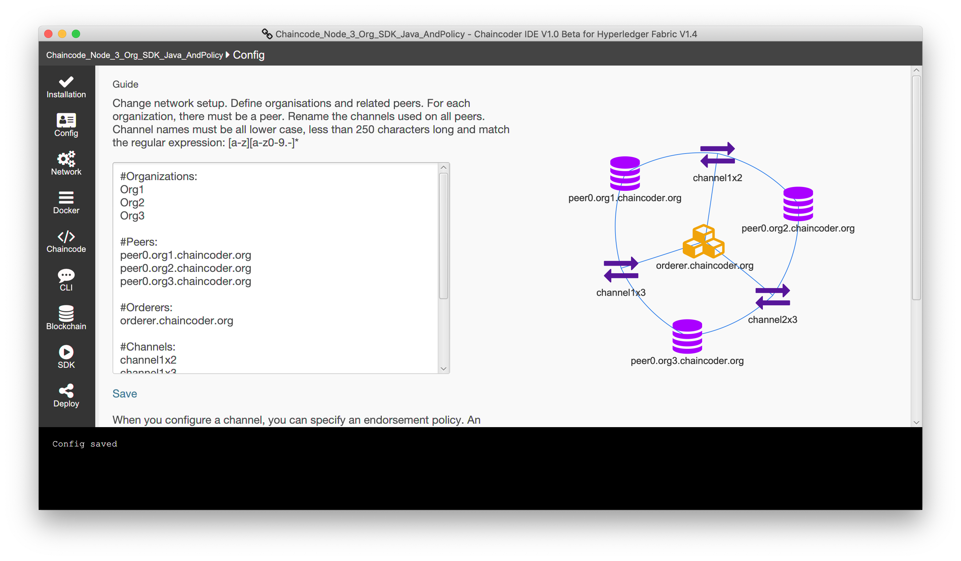Go to the Blockchain database section

click(x=66, y=318)
